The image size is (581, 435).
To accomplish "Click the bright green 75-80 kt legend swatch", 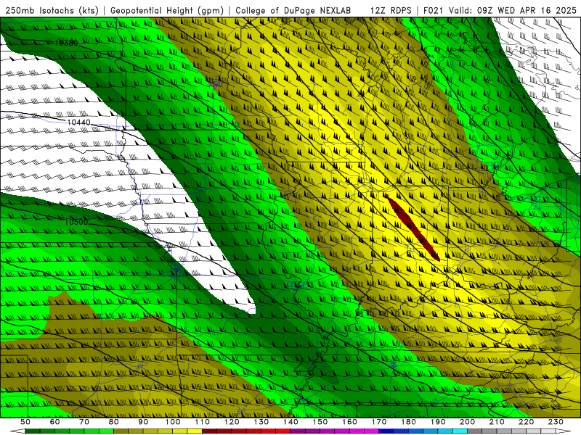I will (106, 431).
